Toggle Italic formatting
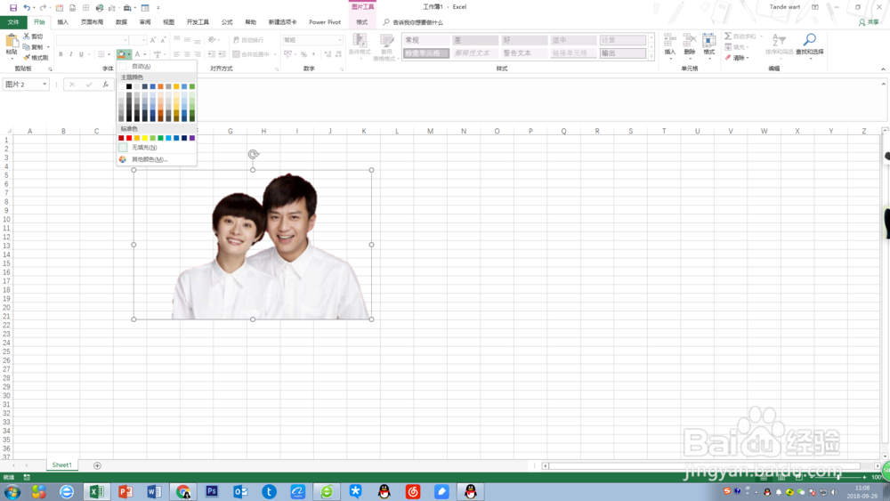This screenshot has height=501, width=890. coord(71,54)
